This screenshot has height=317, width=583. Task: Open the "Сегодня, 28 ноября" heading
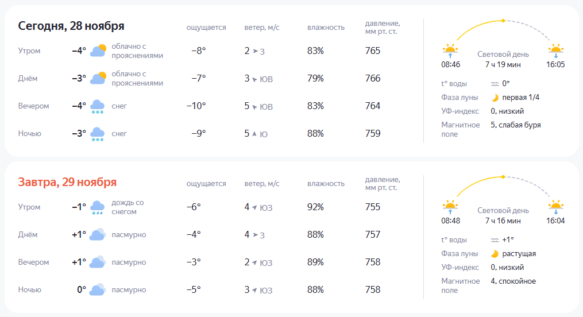pos(71,26)
